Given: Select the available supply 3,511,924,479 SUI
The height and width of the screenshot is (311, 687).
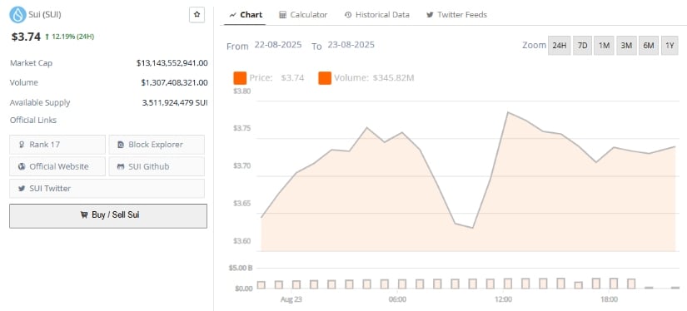Looking at the screenshot, I should [175, 103].
